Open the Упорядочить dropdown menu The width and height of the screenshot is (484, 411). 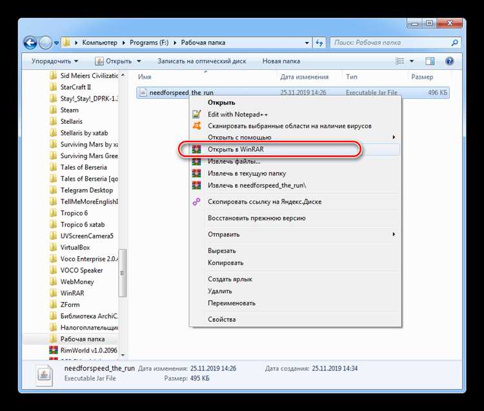click(55, 61)
